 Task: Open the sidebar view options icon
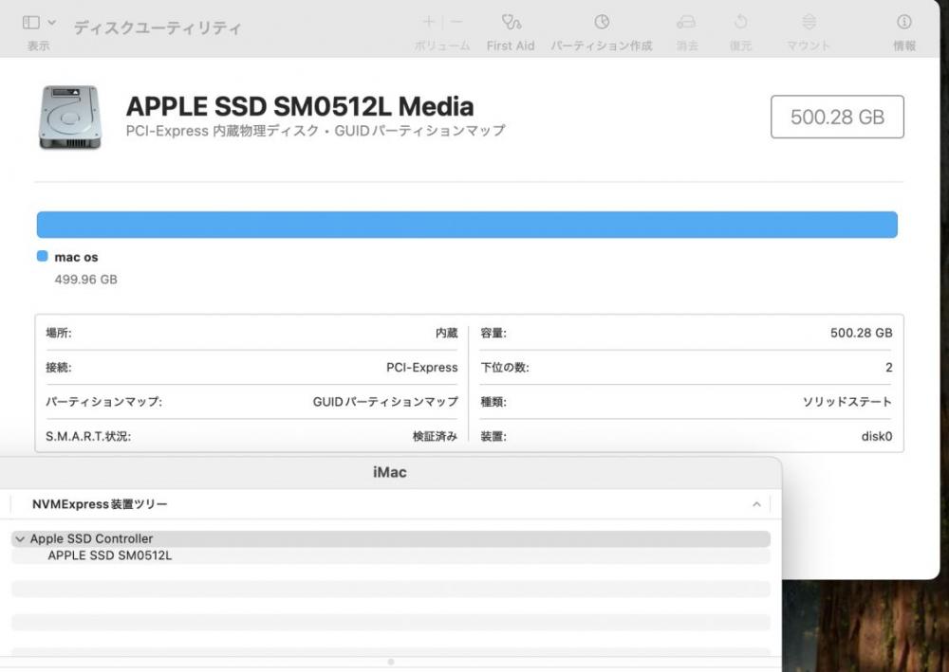[x=31, y=23]
